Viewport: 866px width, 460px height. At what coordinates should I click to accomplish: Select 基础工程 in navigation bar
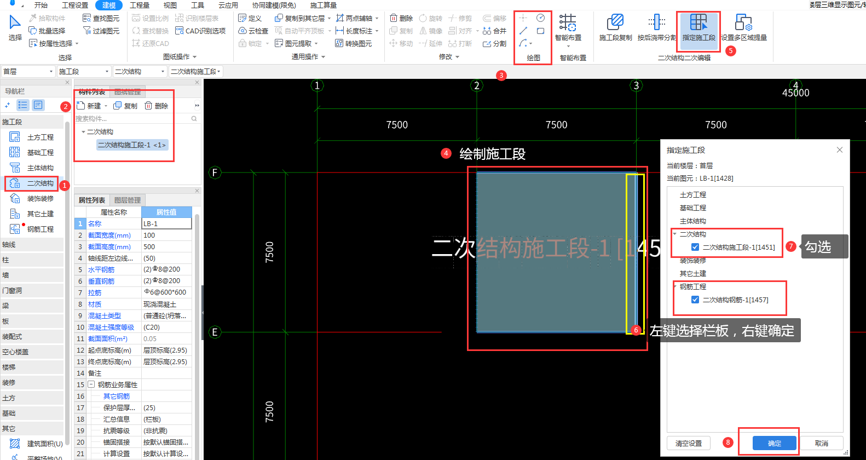[x=33, y=153]
